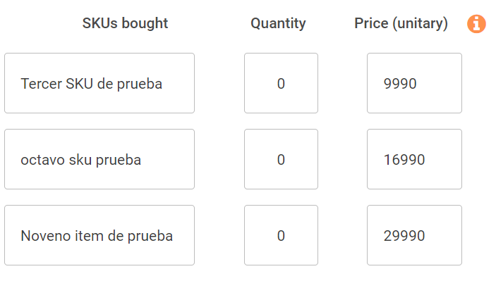The width and height of the screenshot is (496, 288).
Task: Click the Quantity column header
Action: click(278, 23)
